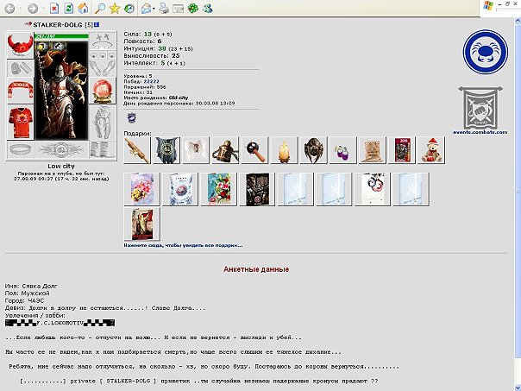The image size is (521, 391).
Task: Open the black spiked mace gift
Action: point(254,150)
